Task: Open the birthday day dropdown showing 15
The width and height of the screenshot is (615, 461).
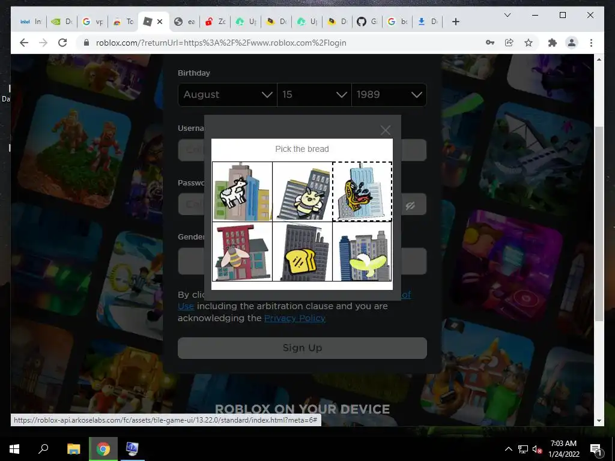Action: click(314, 94)
